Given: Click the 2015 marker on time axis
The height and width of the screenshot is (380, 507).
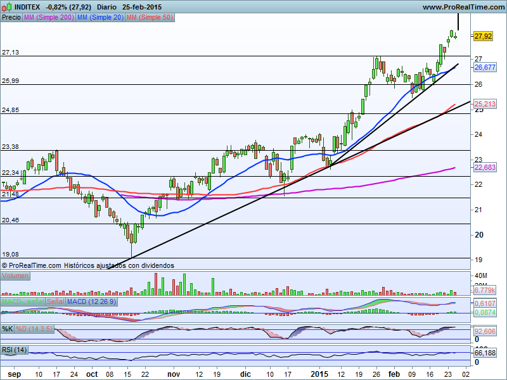Looking at the screenshot, I should click(x=319, y=374).
